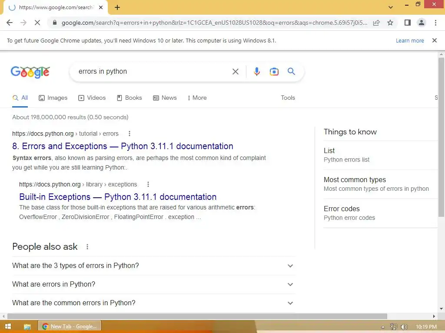Image resolution: width=445 pixels, height=333 pixels.
Task: Expand 'What are the common errors in Python?'
Action: [153, 303]
